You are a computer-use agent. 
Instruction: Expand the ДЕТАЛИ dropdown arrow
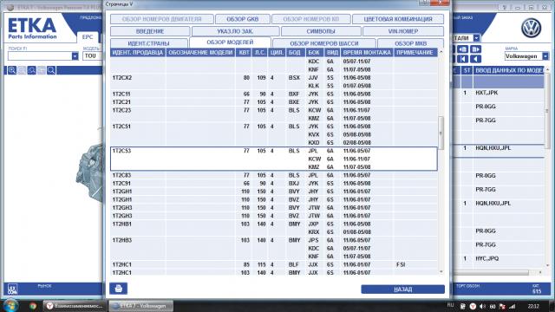point(476,38)
